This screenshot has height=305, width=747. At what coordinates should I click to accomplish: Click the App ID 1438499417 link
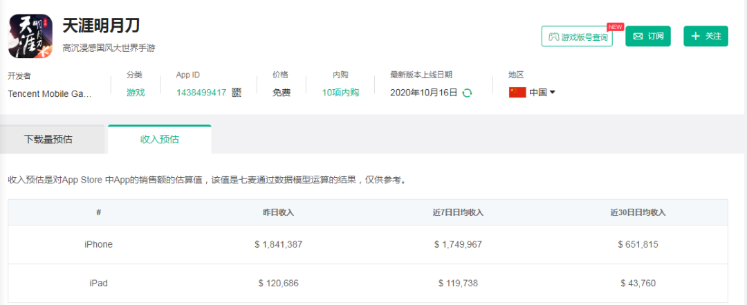(x=201, y=93)
